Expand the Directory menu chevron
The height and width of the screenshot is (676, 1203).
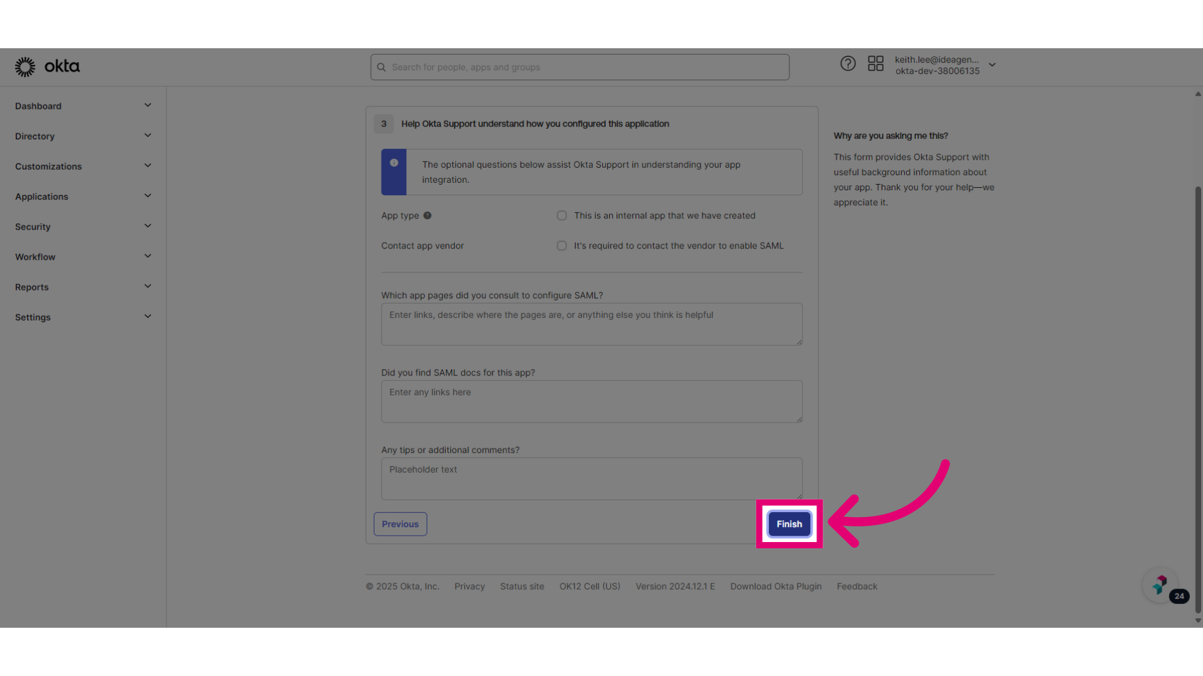click(148, 135)
